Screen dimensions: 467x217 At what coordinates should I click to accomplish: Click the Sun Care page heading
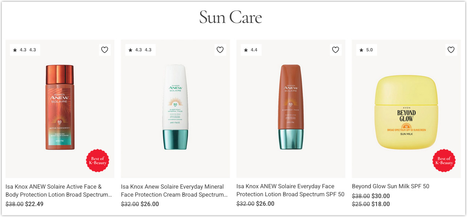[x=230, y=17]
